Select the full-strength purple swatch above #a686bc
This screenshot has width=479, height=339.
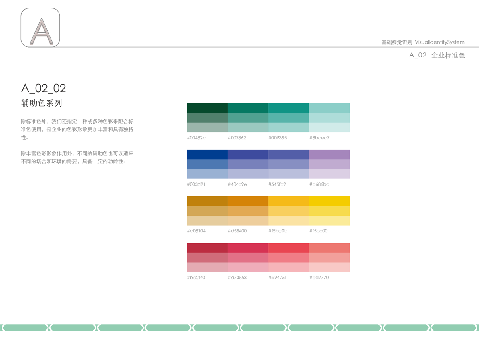pos(329,155)
